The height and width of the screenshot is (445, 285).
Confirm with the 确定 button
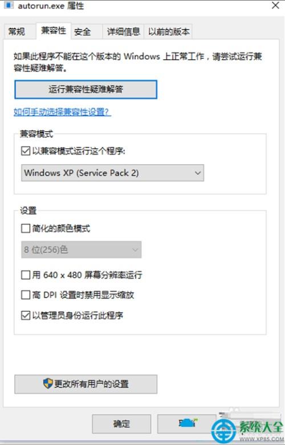click(x=121, y=424)
